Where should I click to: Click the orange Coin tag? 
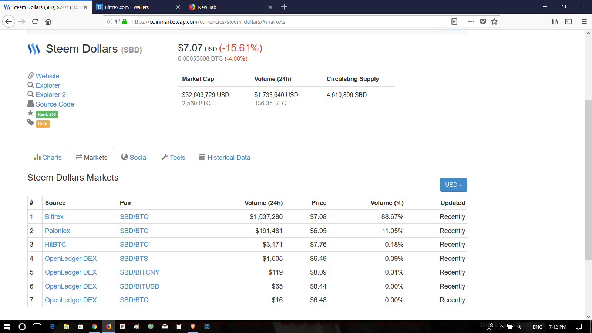(x=43, y=124)
